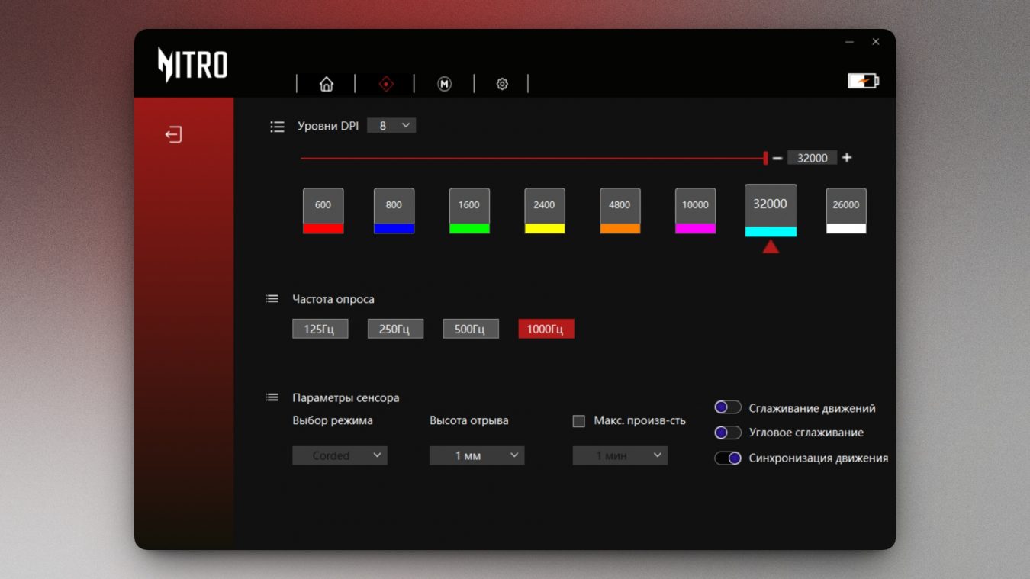Screen dimensions: 1030x579
Task: Click the DPI slider handle
Action: pos(765,158)
